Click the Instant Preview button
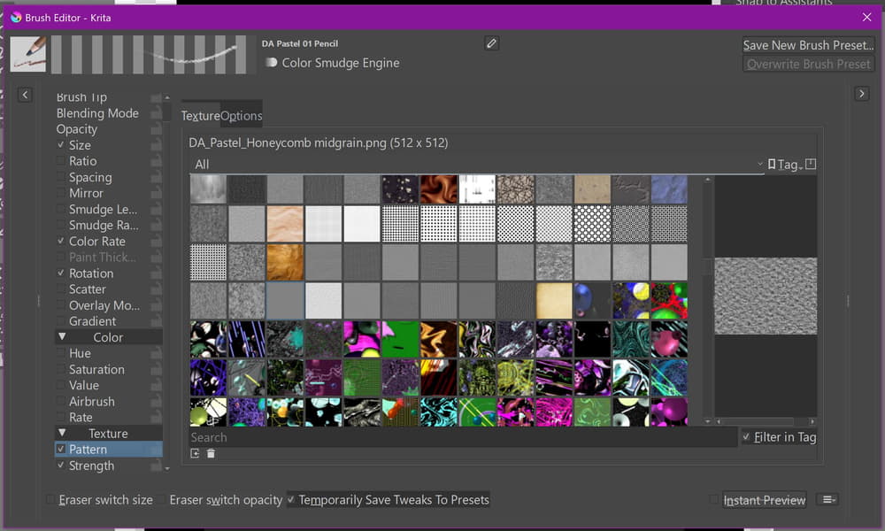 tap(765, 500)
